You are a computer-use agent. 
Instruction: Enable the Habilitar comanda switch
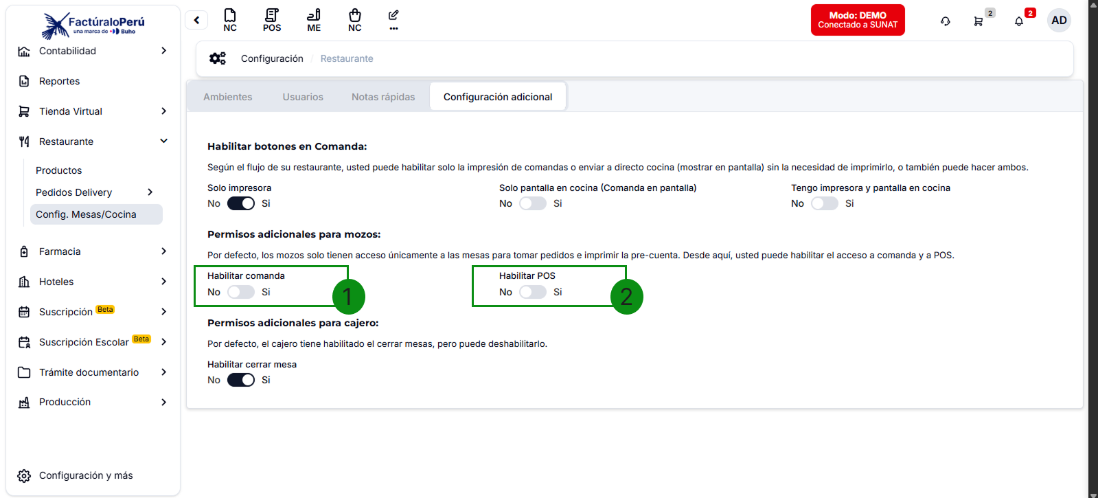click(241, 292)
